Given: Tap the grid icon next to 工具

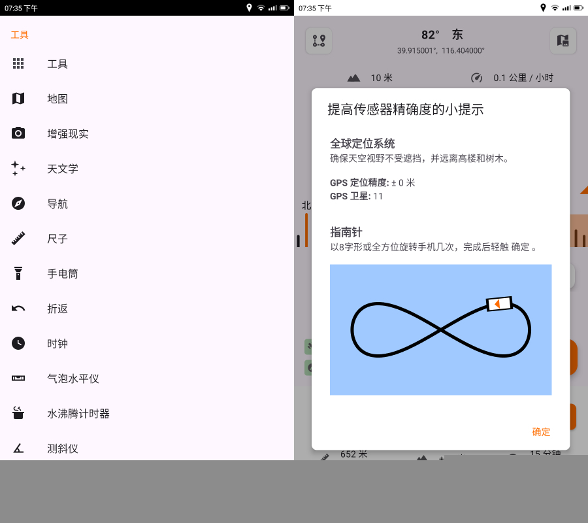Looking at the screenshot, I should (x=18, y=63).
